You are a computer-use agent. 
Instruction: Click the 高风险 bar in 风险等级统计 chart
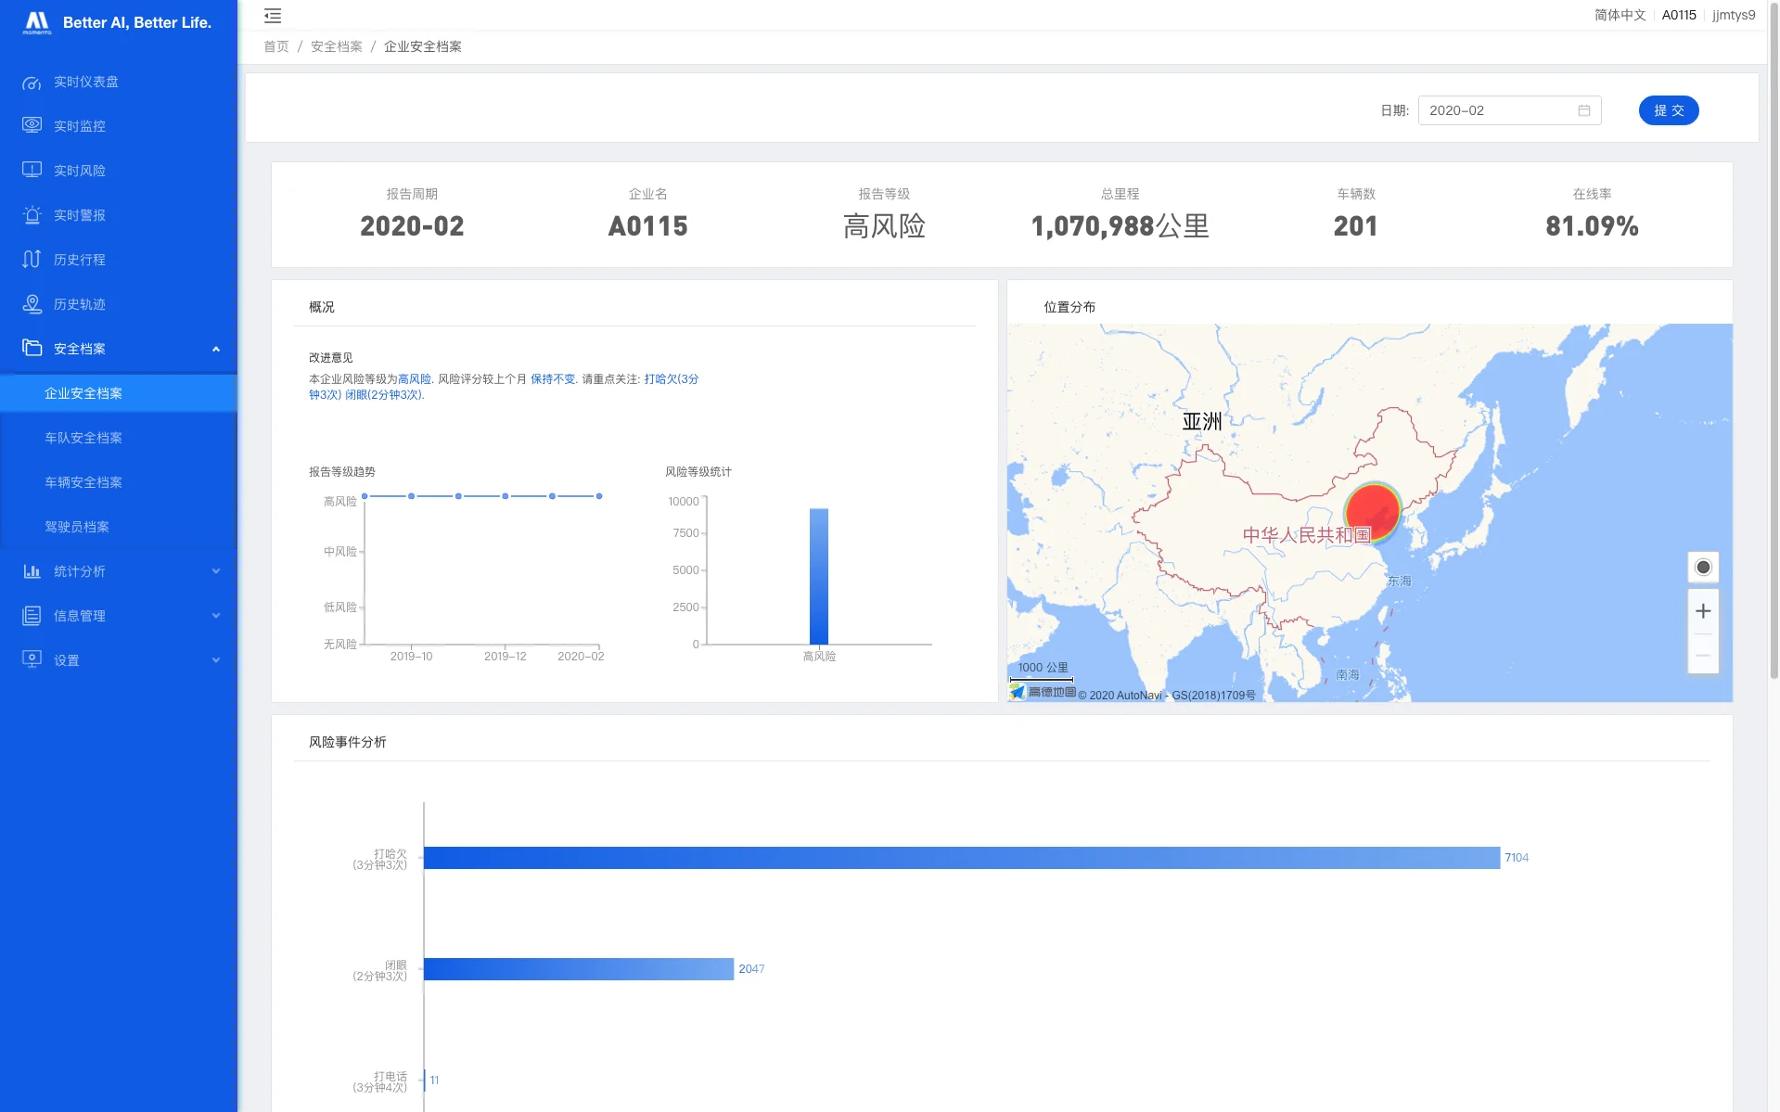[x=819, y=576]
